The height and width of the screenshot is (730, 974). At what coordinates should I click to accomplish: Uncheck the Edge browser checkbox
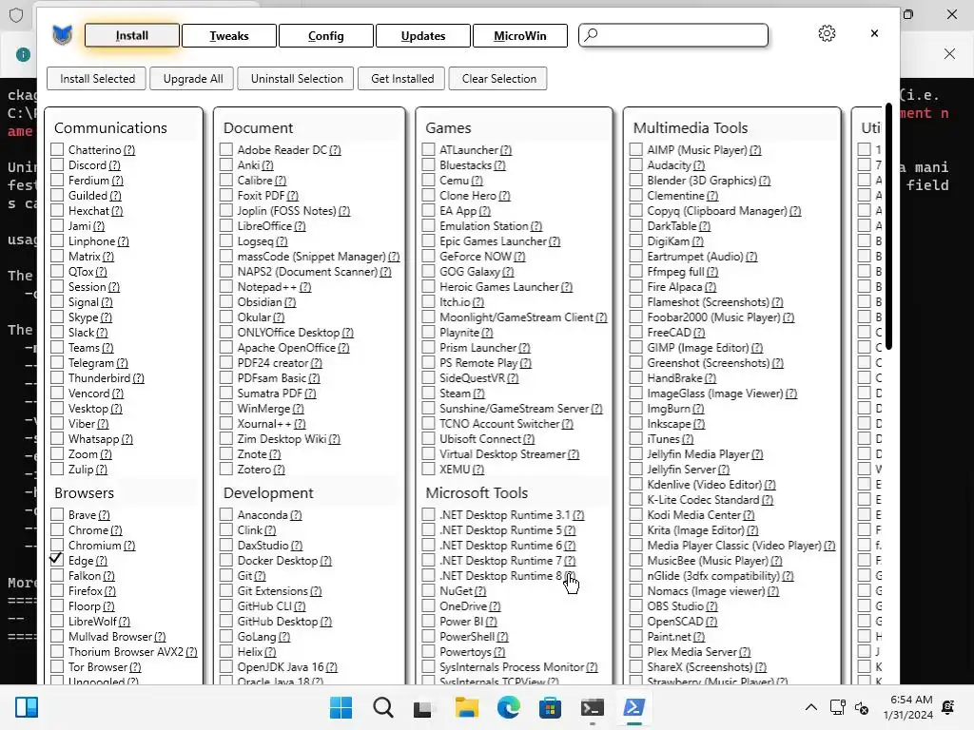click(x=57, y=560)
